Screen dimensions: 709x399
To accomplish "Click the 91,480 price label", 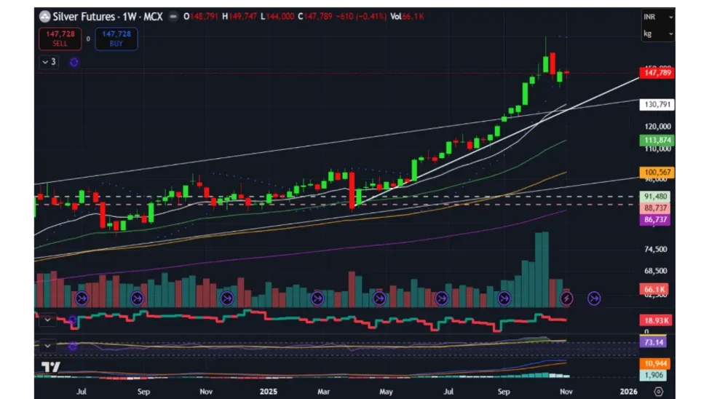I will click(x=655, y=197).
